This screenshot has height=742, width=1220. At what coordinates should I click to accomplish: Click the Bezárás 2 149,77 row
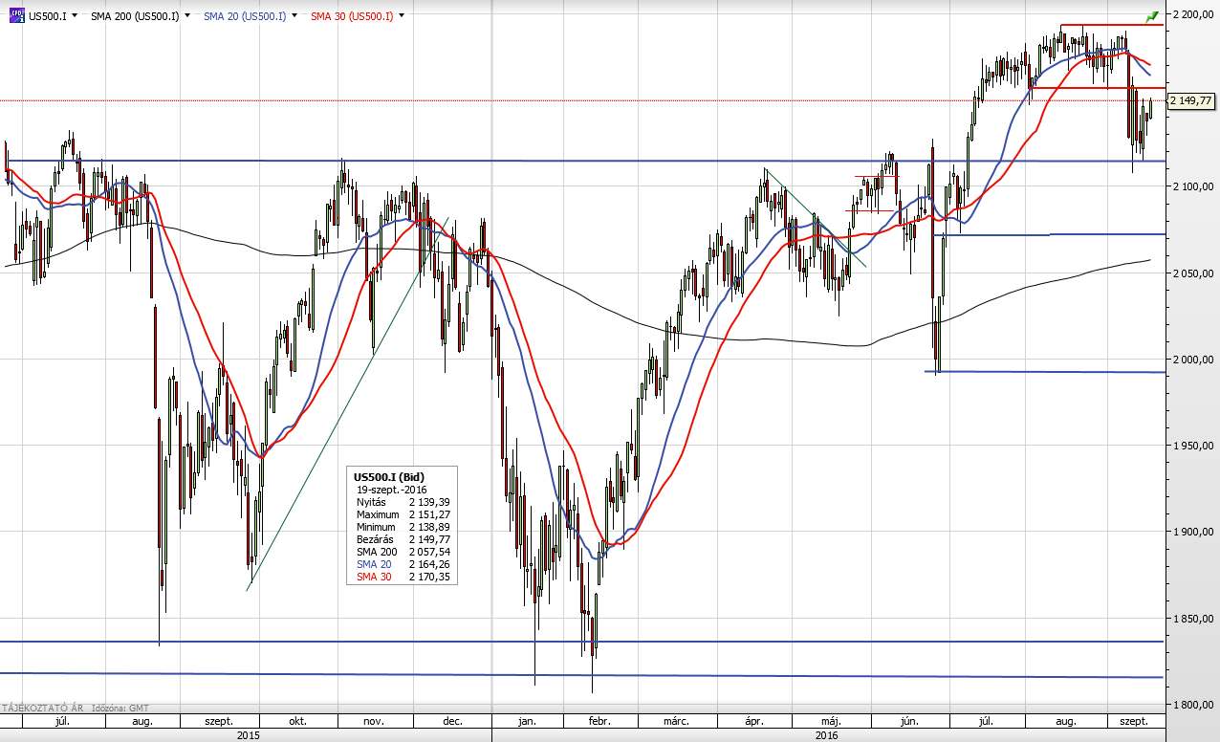point(402,539)
